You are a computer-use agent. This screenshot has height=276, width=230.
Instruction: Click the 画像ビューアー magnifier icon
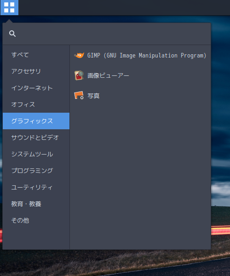(79, 75)
